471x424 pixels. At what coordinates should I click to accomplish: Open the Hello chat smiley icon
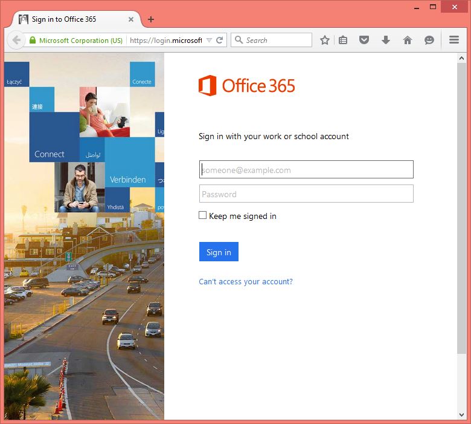click(x=429, y=40)
